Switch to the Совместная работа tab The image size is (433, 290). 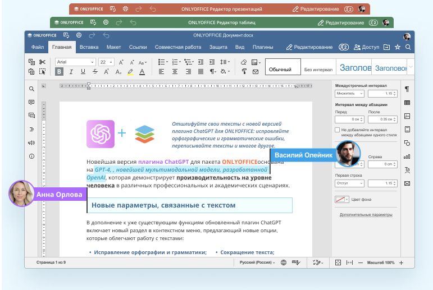(178, 47)
